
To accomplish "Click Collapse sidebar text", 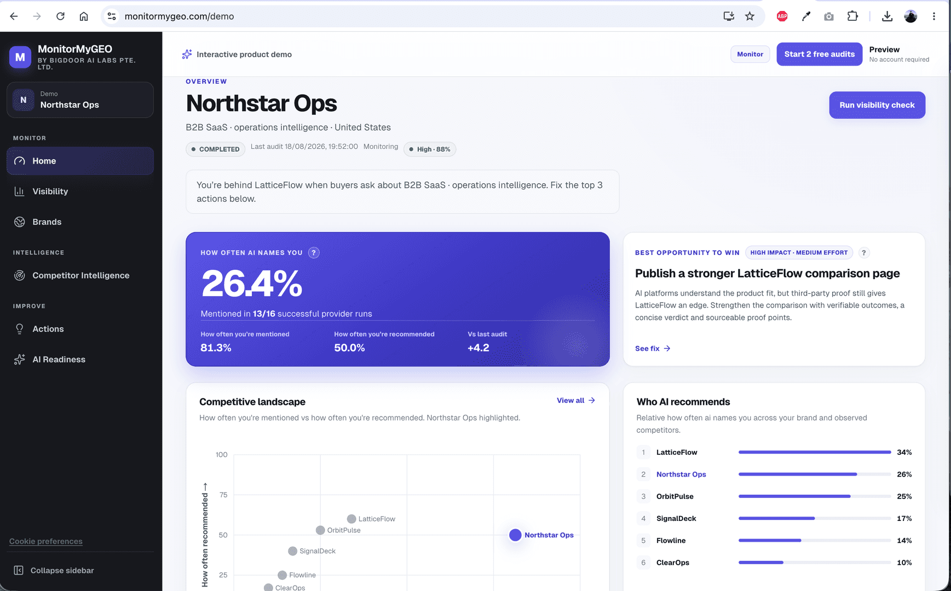I will point(62,570).
